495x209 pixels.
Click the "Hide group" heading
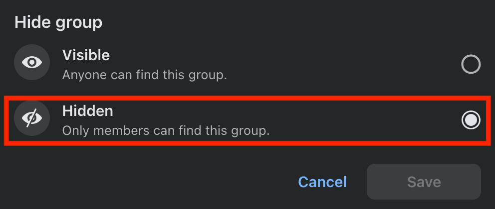[x=58, y=22]
